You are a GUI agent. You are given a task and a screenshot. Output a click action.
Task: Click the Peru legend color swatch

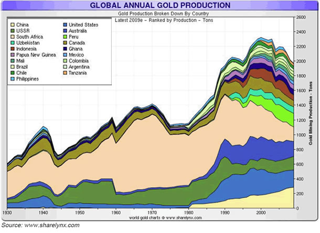pyautogui.click(x=65, y=37)
